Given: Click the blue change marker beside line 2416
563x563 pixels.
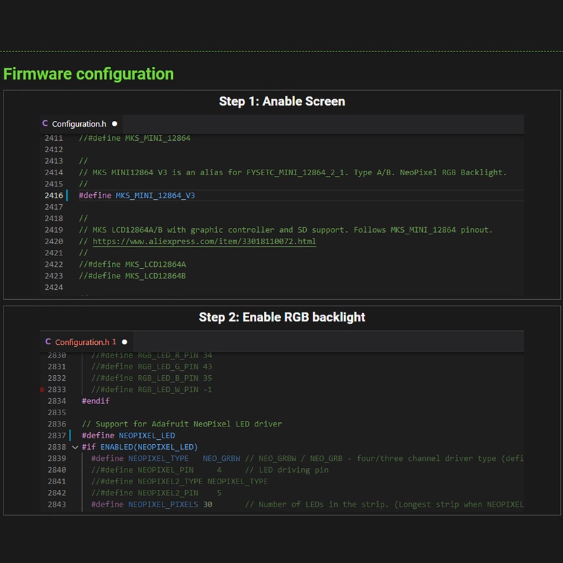Looking at the screenshot, I should point(68,196).
